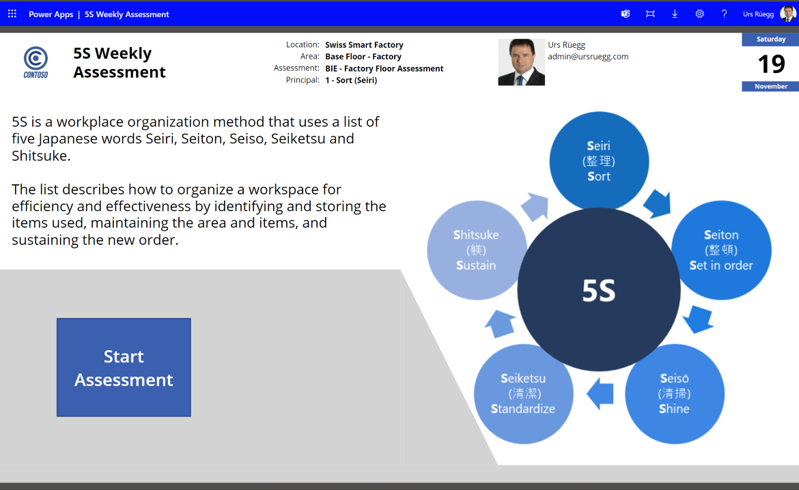Click the '1 - Sort (Seiri)' principal value
This screenshot has height=490, width=799.
click(351, 80)
